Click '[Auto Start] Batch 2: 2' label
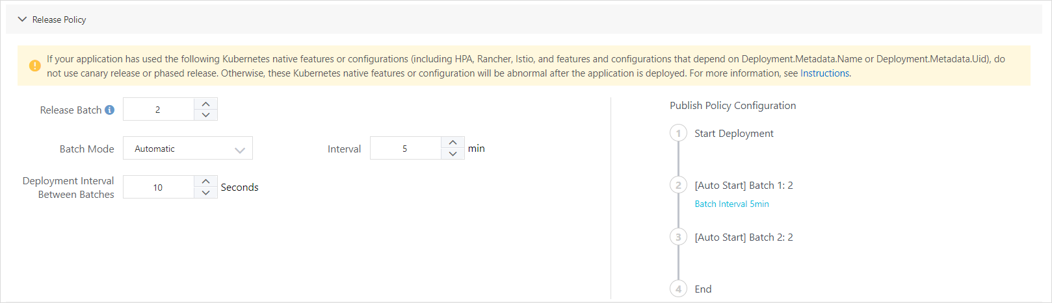This screenshot has height=303, width=1052. point(743,237)
